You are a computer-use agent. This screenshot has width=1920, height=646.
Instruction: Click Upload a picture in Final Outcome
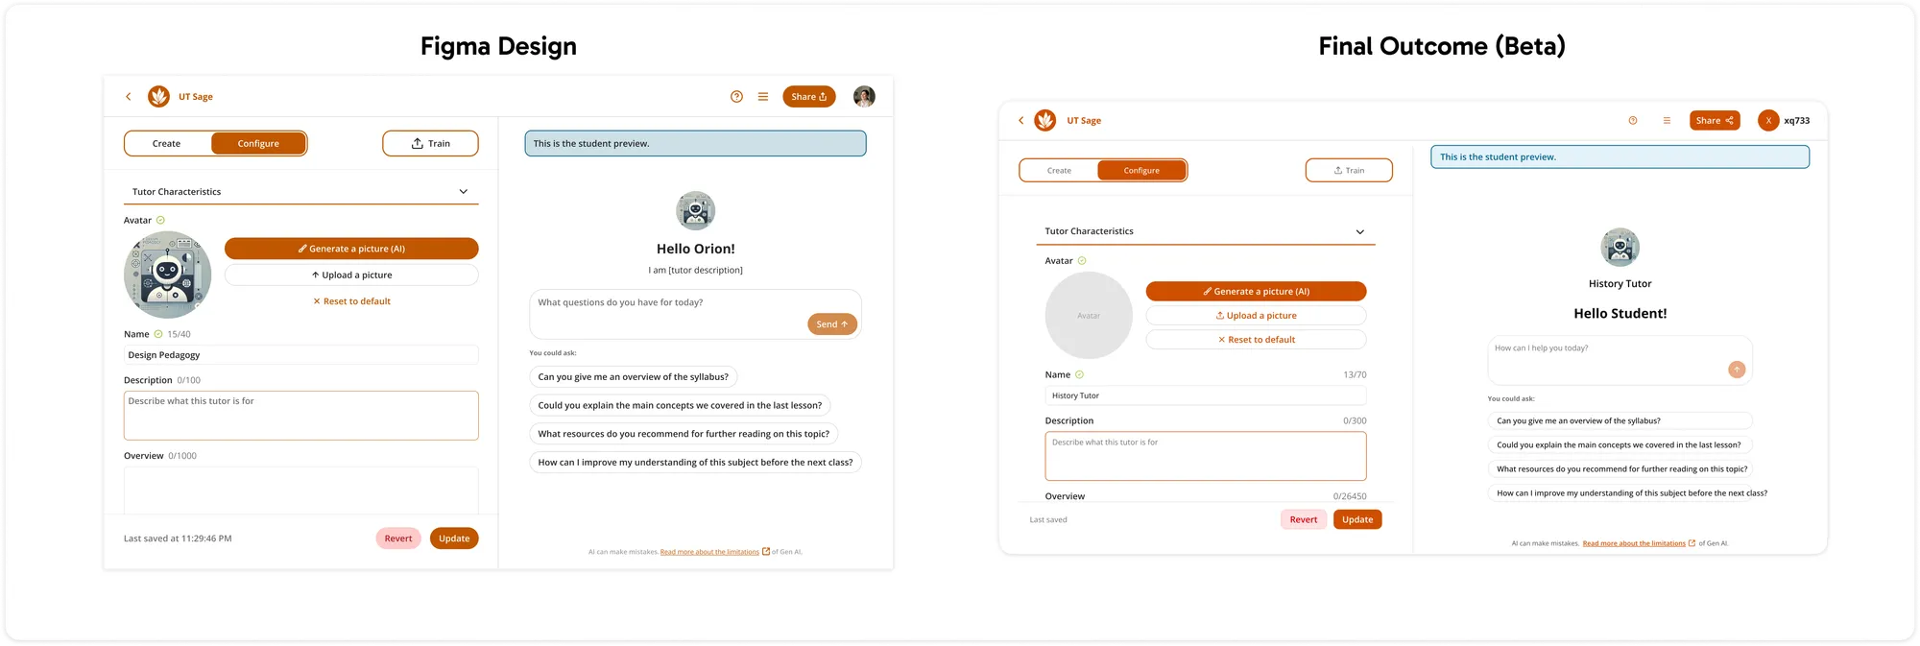[x=1256, y=316]
